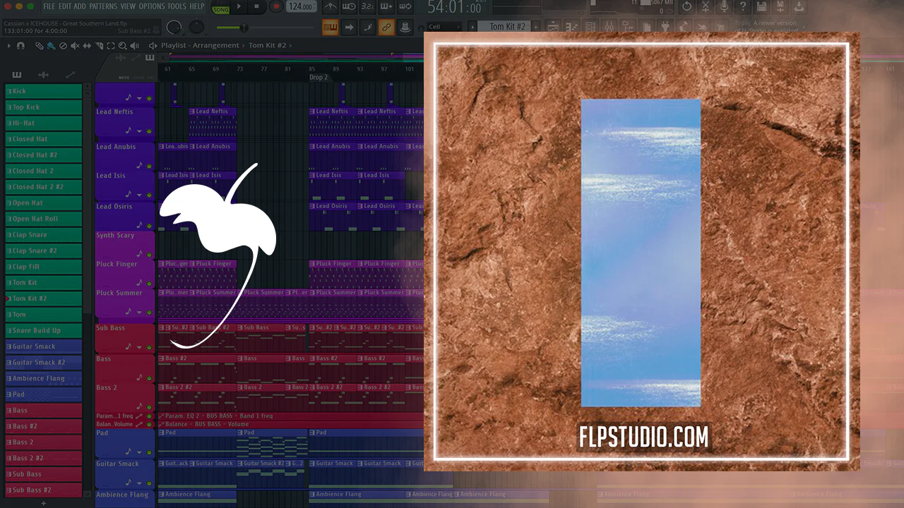Click the Stop button
This screenshot has height=508, width=904.
tap(257, 7)
